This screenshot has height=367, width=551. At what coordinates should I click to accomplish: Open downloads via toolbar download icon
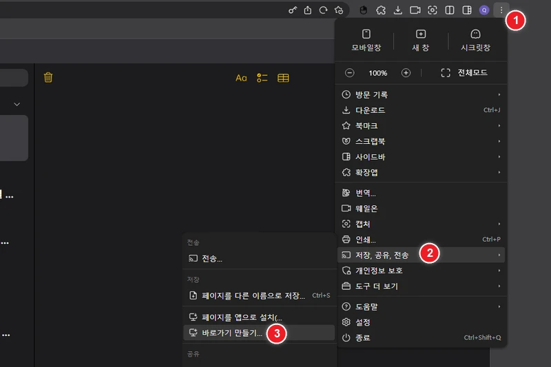tap(398, 10)
